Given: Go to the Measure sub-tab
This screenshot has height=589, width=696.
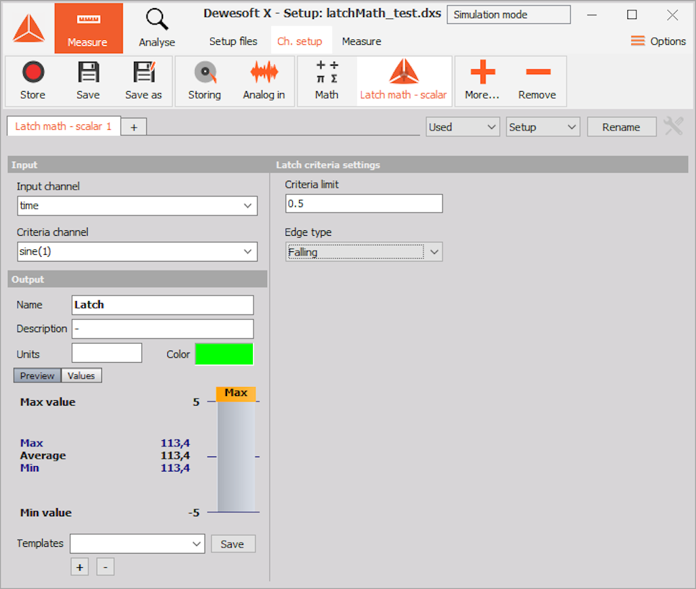Looking at the screenshot, I should (x=362, y=41).
